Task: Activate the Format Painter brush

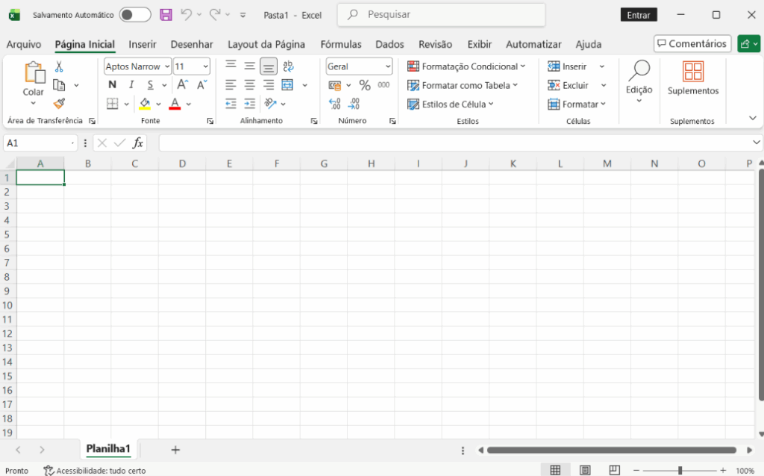Action: [x=59, y=103]
